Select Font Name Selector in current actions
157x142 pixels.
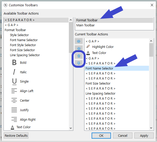117,68
